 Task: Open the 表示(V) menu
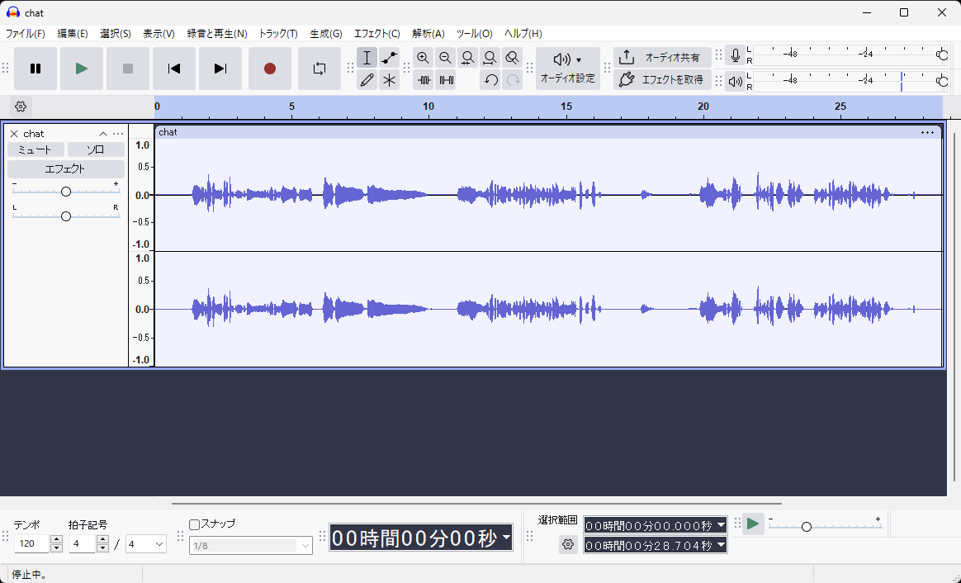159,34
